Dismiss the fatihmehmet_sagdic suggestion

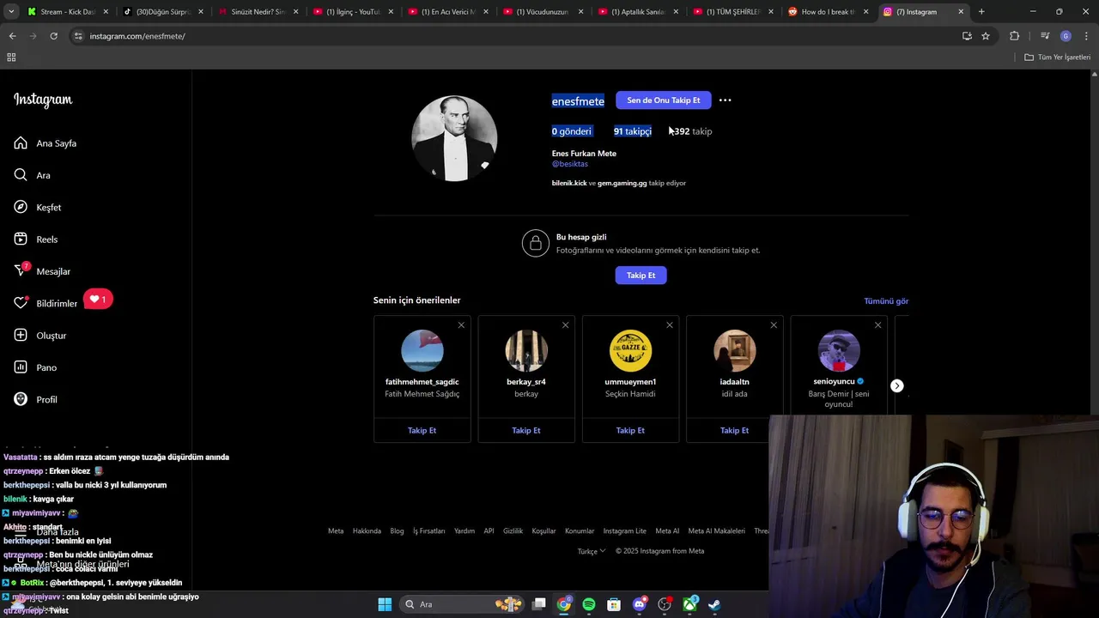tap(461, 325)
